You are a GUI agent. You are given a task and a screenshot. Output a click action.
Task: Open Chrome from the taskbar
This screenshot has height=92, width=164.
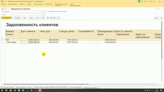pos(15,90)
